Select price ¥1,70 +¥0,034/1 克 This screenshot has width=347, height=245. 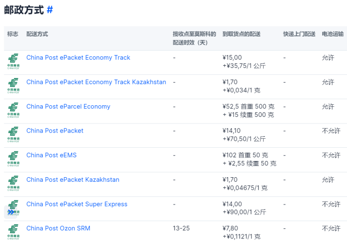click(241, 86)
